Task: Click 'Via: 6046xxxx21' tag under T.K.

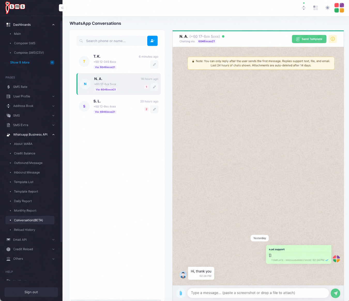Action: point(105,67)
